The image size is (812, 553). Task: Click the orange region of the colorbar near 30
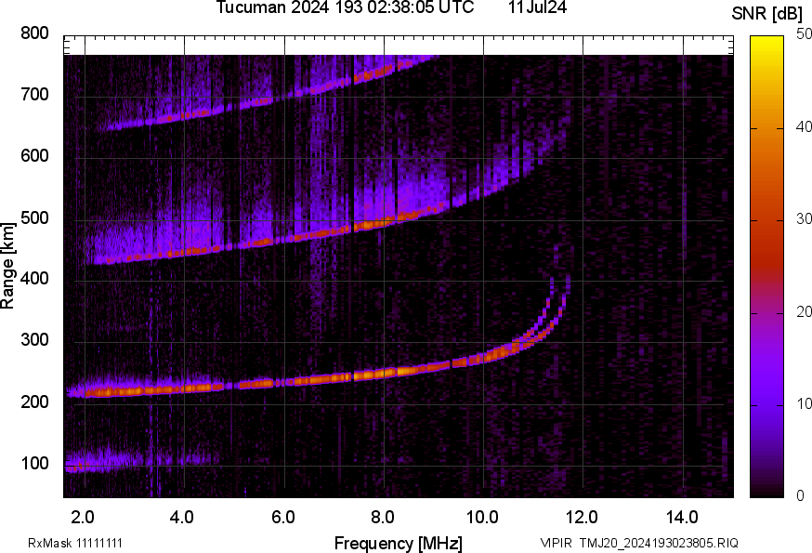[x=767, y=220]
